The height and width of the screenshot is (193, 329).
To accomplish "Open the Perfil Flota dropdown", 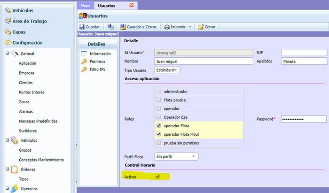I will click(x=176, y=156).
